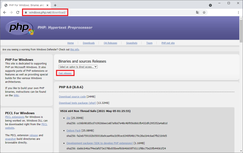Go to QA Releases navigation item
Viewport: 243px width, 153px height.
[110, 43]
